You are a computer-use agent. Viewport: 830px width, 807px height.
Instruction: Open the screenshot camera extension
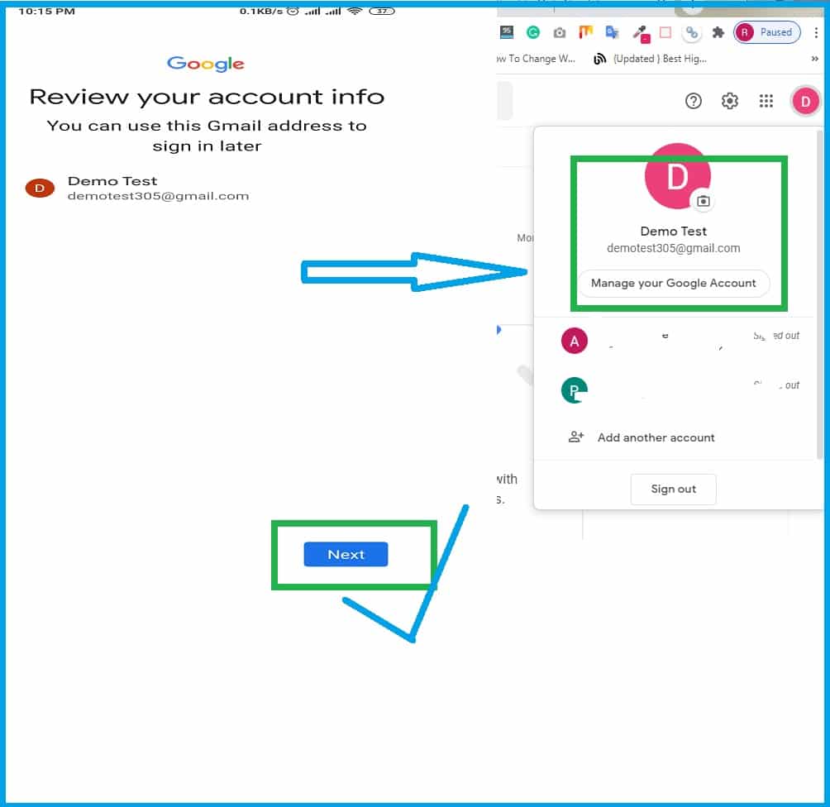(560, 32)
